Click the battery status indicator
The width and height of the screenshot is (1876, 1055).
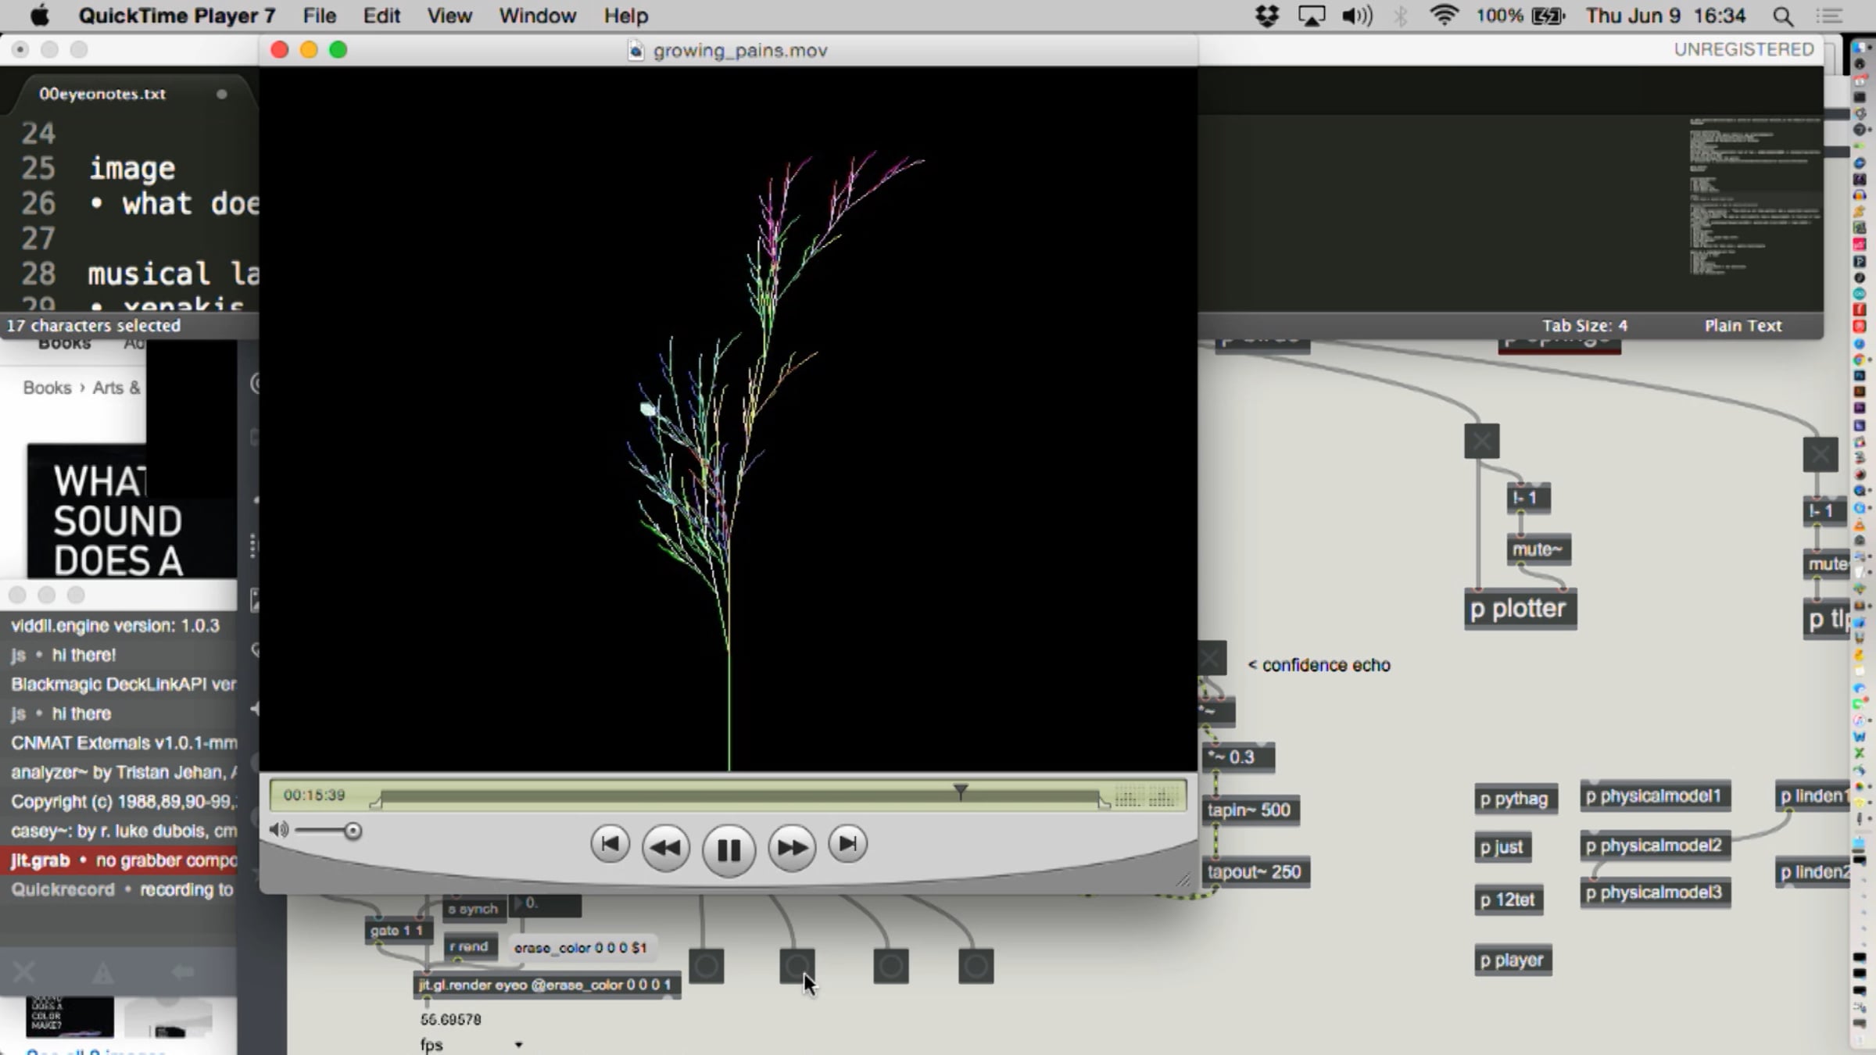click(1520, 16)
